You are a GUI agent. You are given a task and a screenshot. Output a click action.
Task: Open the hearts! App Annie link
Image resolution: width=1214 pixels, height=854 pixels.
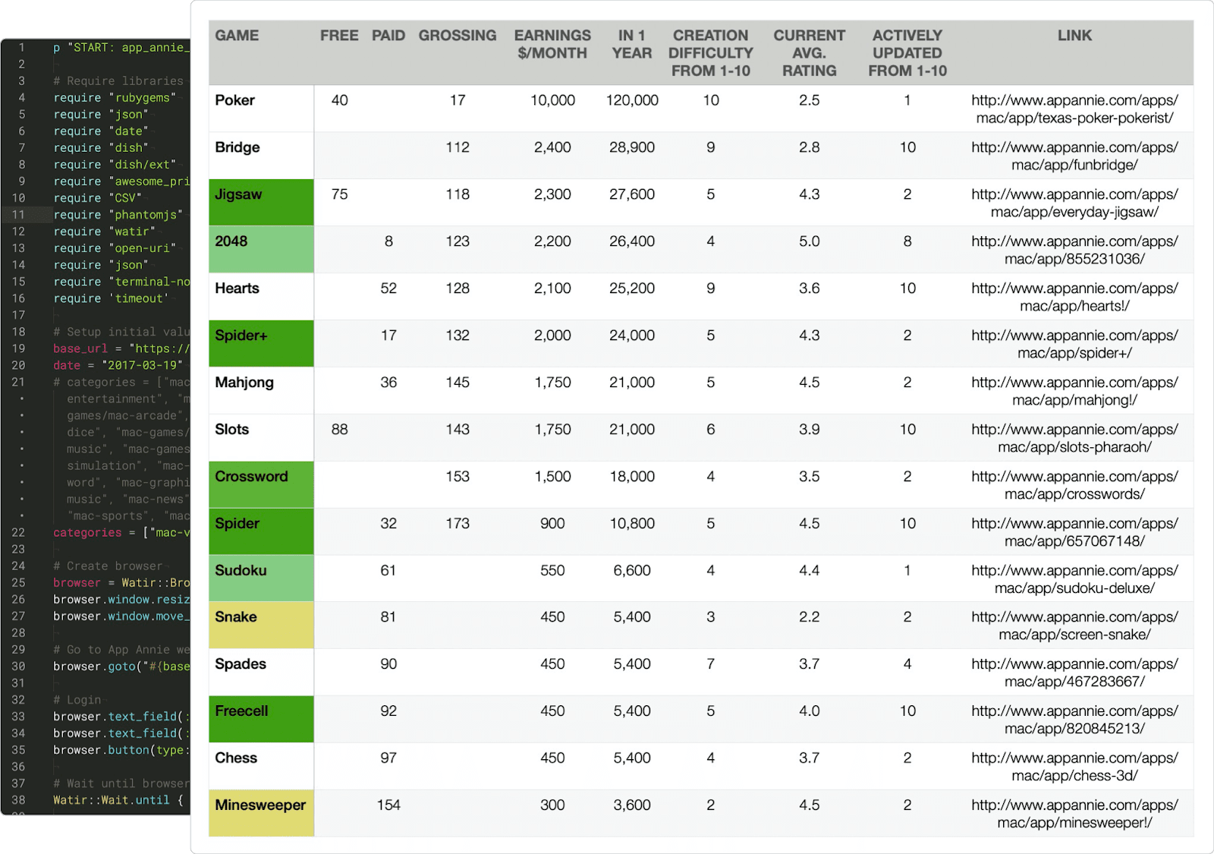(x=1074, y=298)
